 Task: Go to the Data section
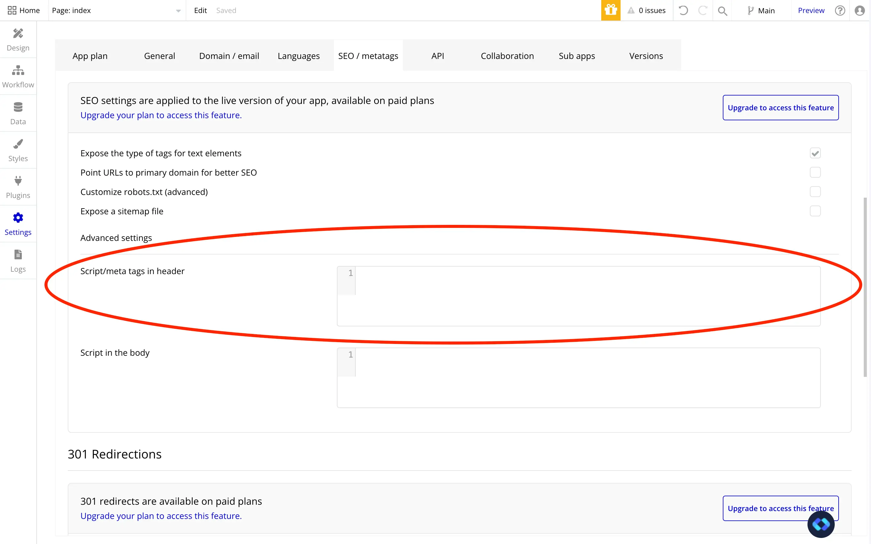(x=18, y=113)
